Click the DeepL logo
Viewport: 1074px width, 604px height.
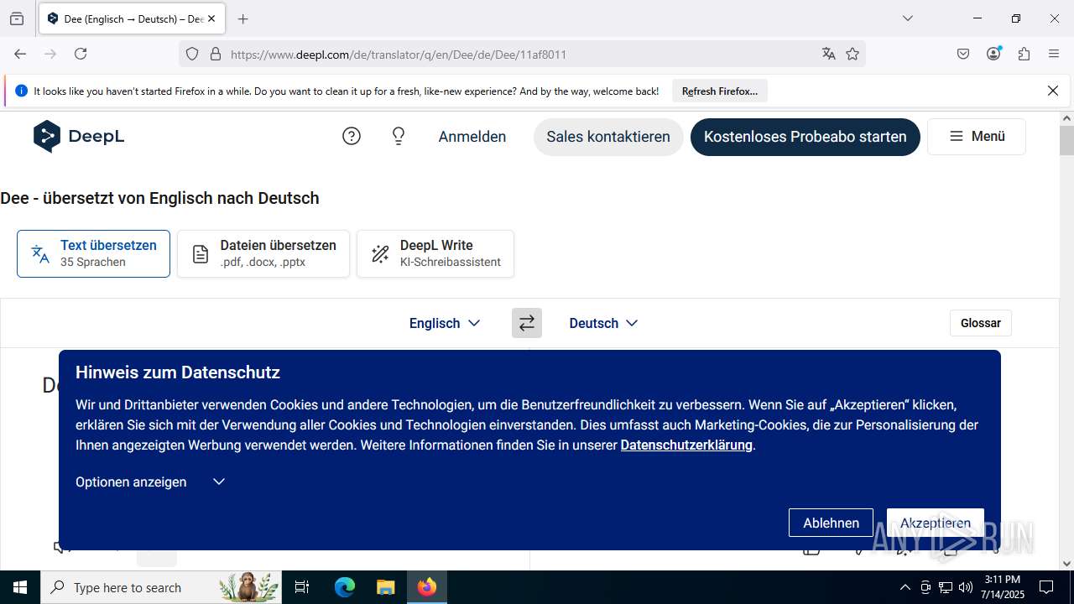(x=79, y=137)
